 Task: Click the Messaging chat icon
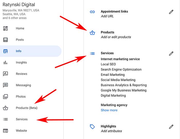[x=5, y=85]
